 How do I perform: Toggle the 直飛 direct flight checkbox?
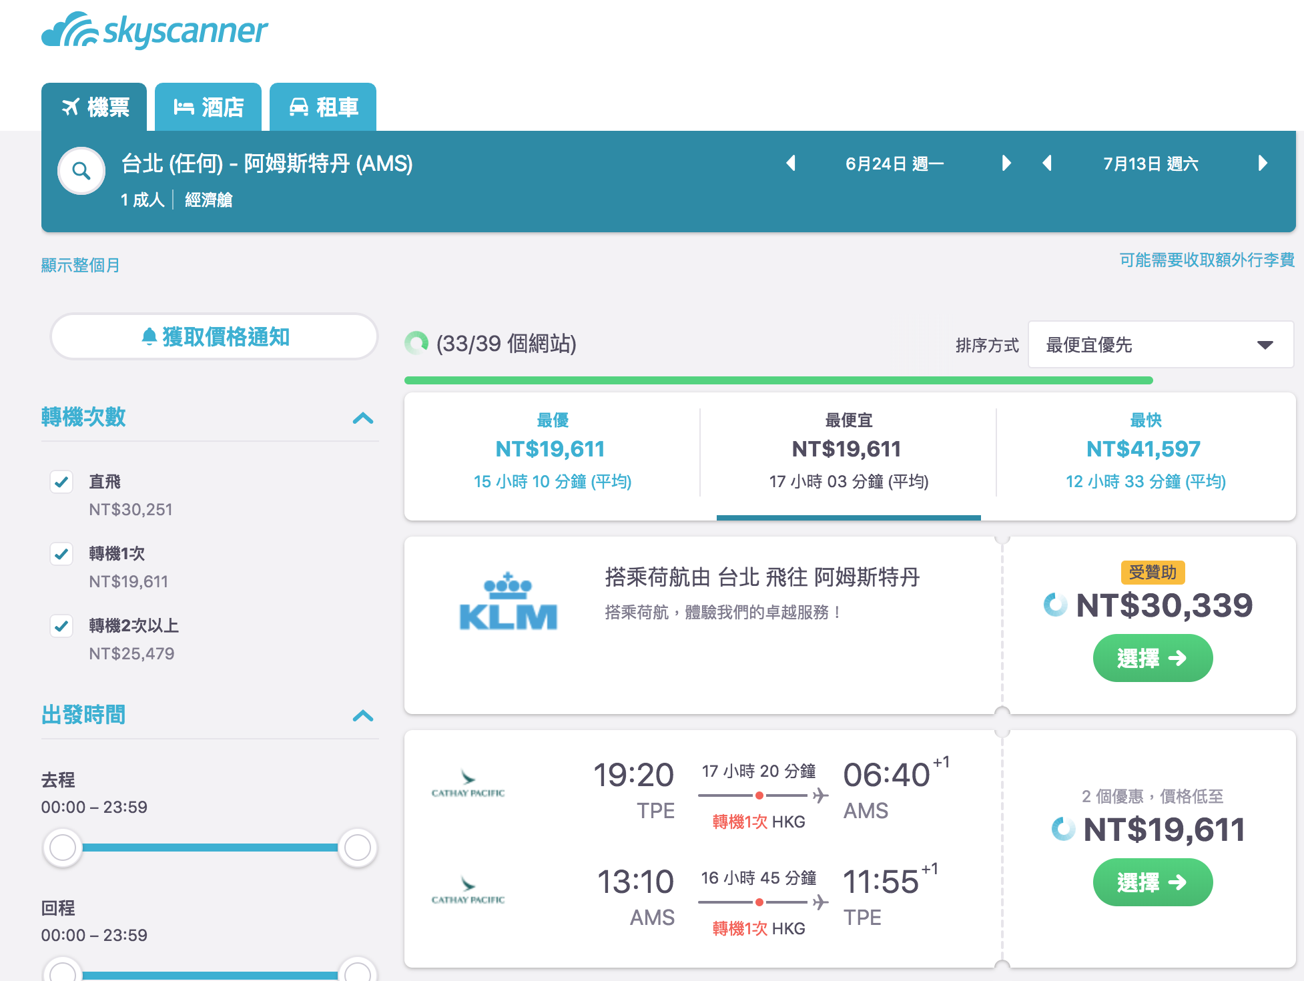(61, 482)
